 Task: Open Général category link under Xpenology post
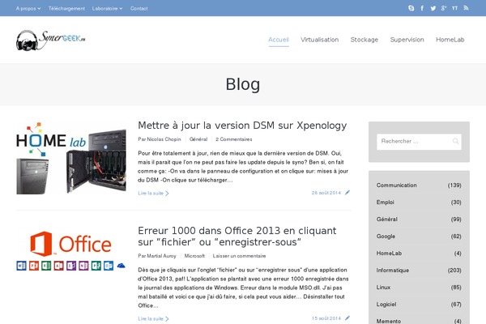198,139
